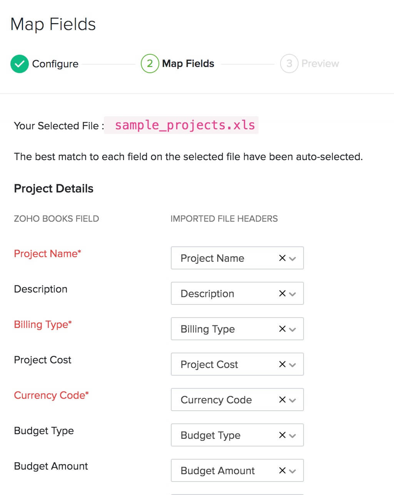Expand the Billing Type header dropdown
Viewport: 394px width, 495px height.
coord(293,329)
